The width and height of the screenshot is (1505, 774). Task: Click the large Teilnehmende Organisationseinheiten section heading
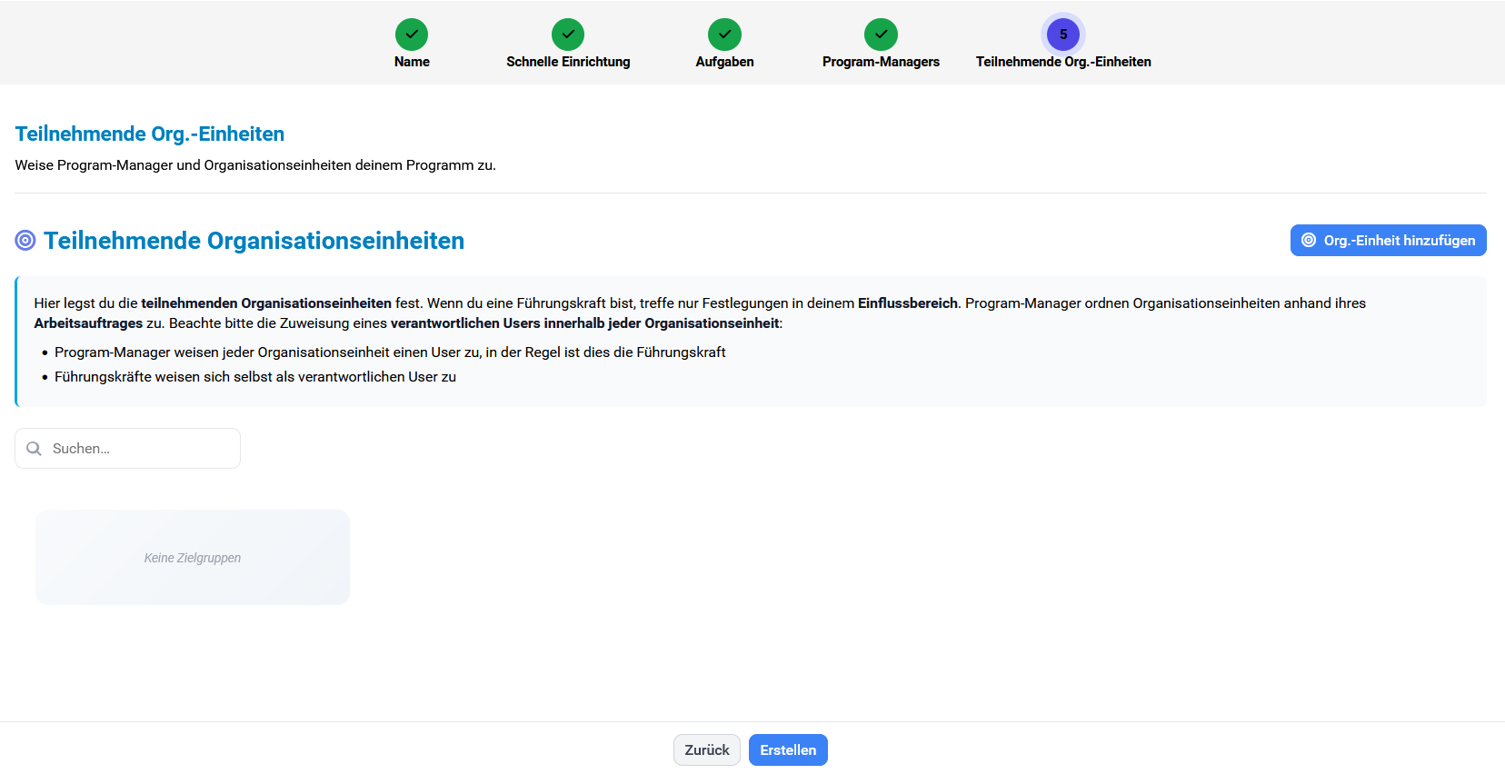pyautogui.click(x=254, y=241)
